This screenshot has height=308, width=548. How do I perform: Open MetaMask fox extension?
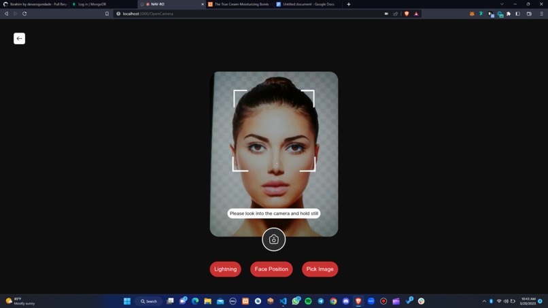point(472,14)
